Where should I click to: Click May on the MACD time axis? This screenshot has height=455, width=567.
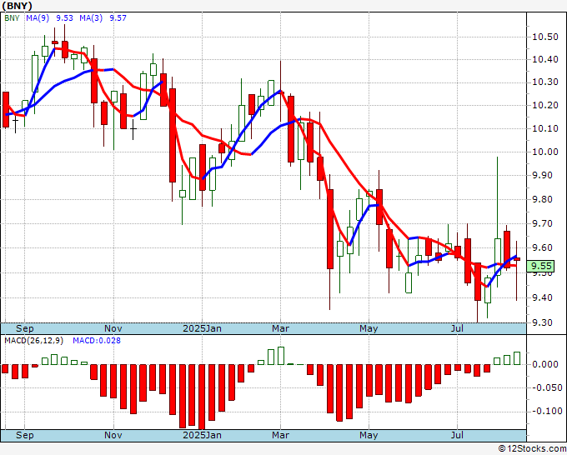point(369,435)
